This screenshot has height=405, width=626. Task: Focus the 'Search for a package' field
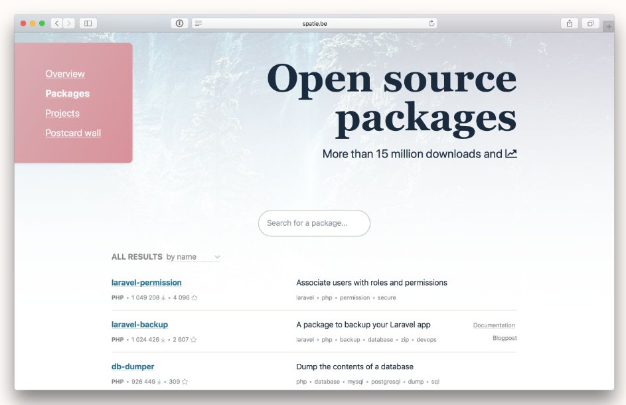point(314,223)
